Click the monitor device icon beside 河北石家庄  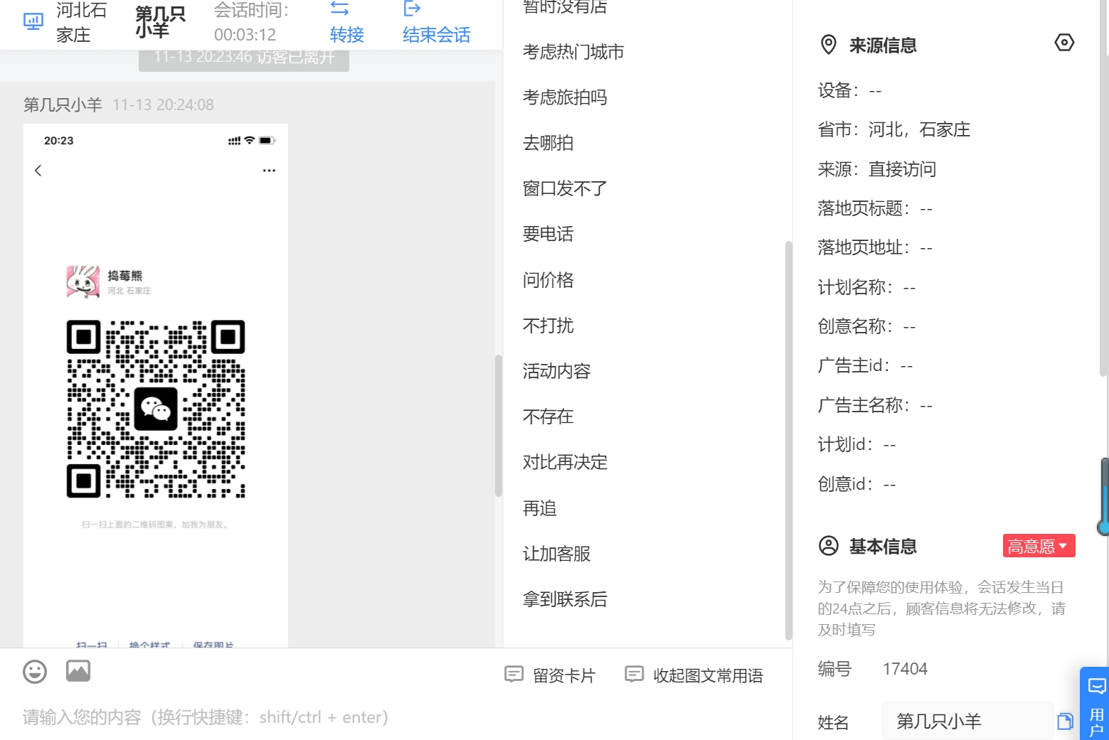33,21
